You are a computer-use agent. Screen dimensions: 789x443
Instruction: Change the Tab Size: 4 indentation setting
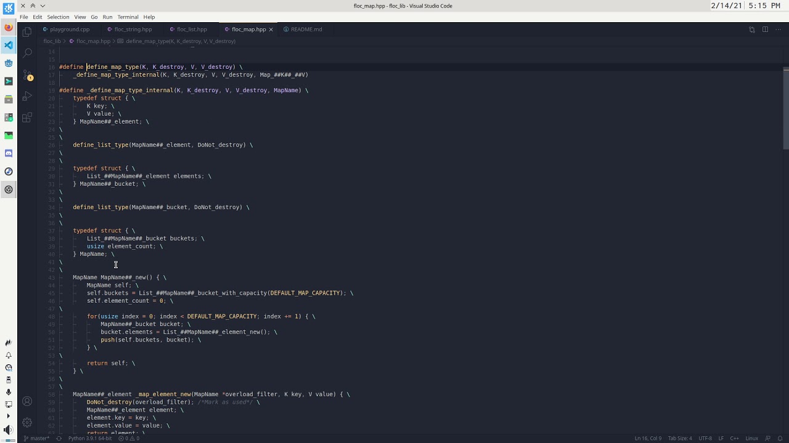click(x=680, y=439)
